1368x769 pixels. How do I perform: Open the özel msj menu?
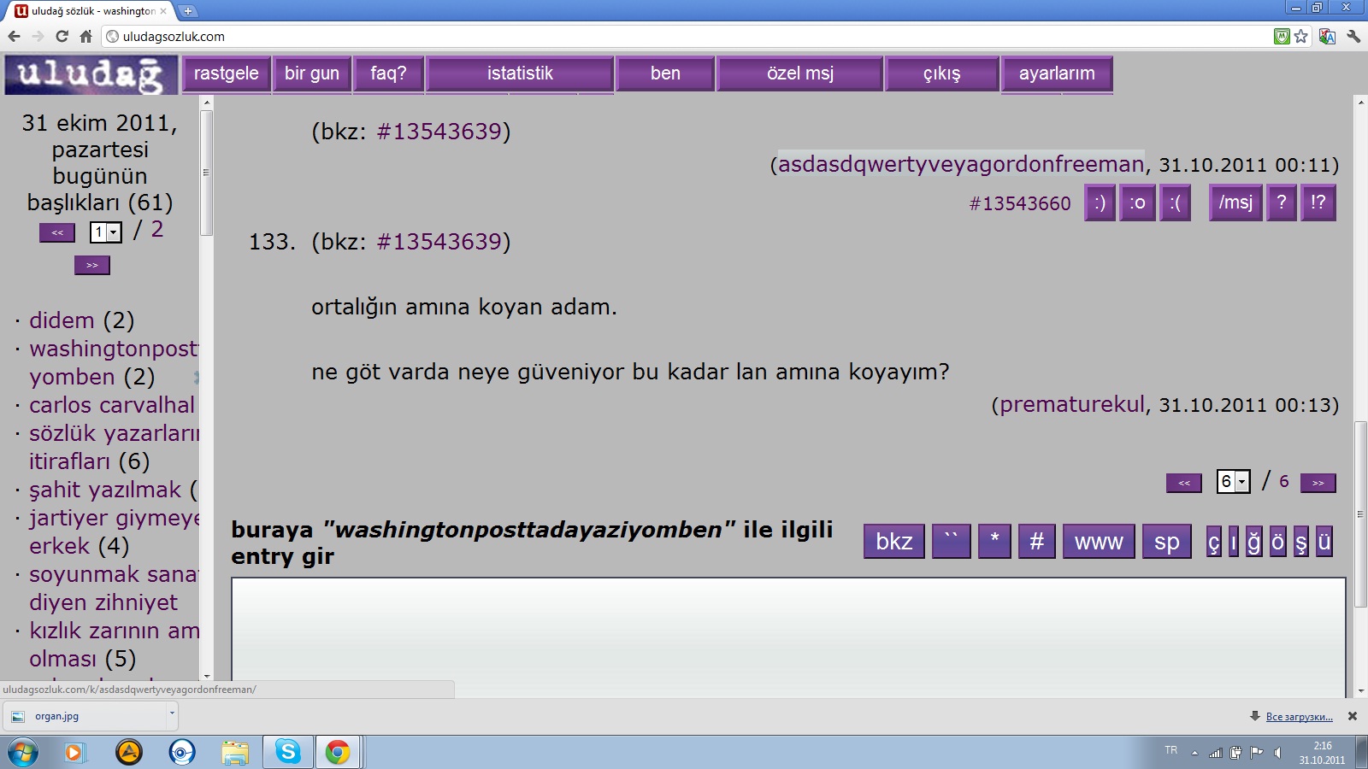[799, 73]
